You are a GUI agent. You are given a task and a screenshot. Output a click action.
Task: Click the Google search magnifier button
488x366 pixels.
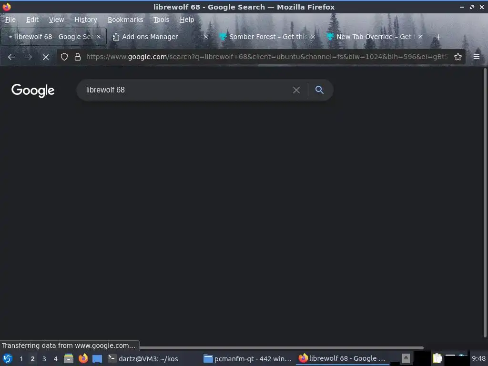click(x=319, y=90)
